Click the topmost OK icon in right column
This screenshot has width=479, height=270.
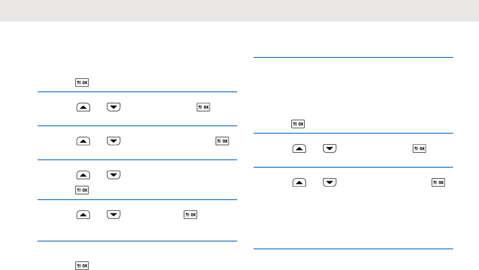tap(298, 124)
